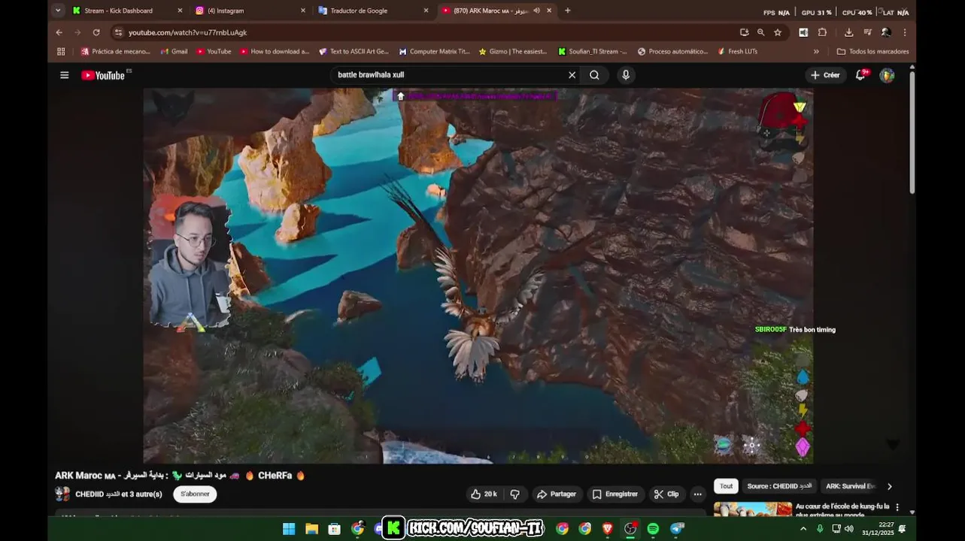Open options for kung-fu video recommendation
This screenshot has height=541, width=965.
(897, 507)
